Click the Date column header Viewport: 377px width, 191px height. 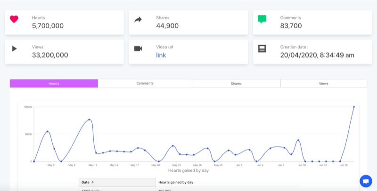(117, 183)
